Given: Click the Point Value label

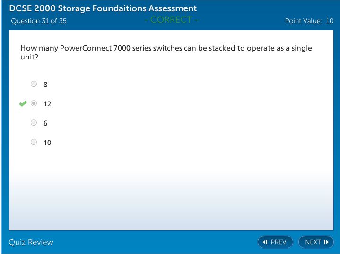Looking at the screenshot, I should [x=304, y=21].
